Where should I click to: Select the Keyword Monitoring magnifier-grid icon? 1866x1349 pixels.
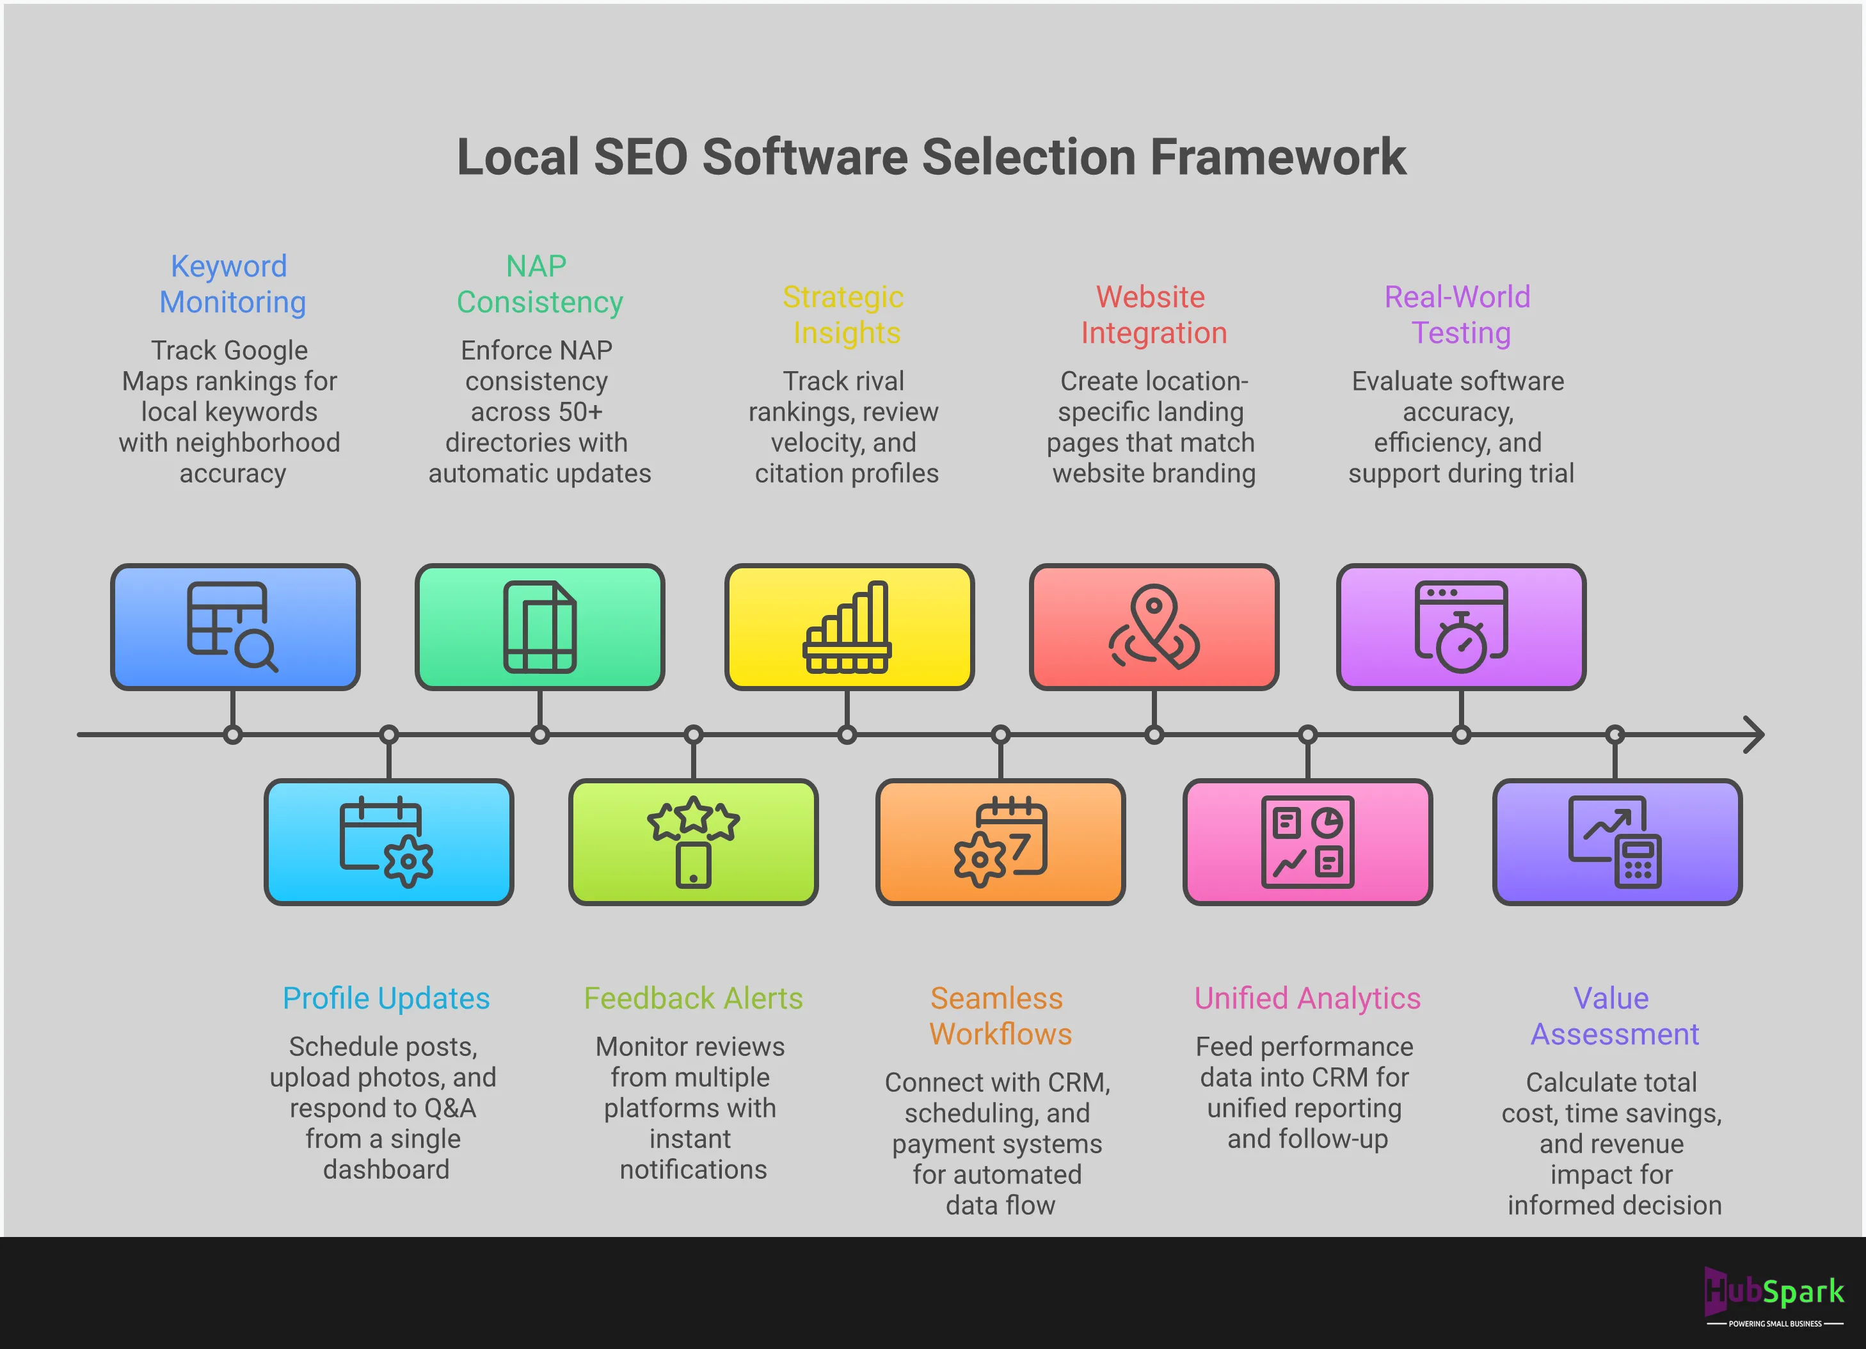(234, 625)
